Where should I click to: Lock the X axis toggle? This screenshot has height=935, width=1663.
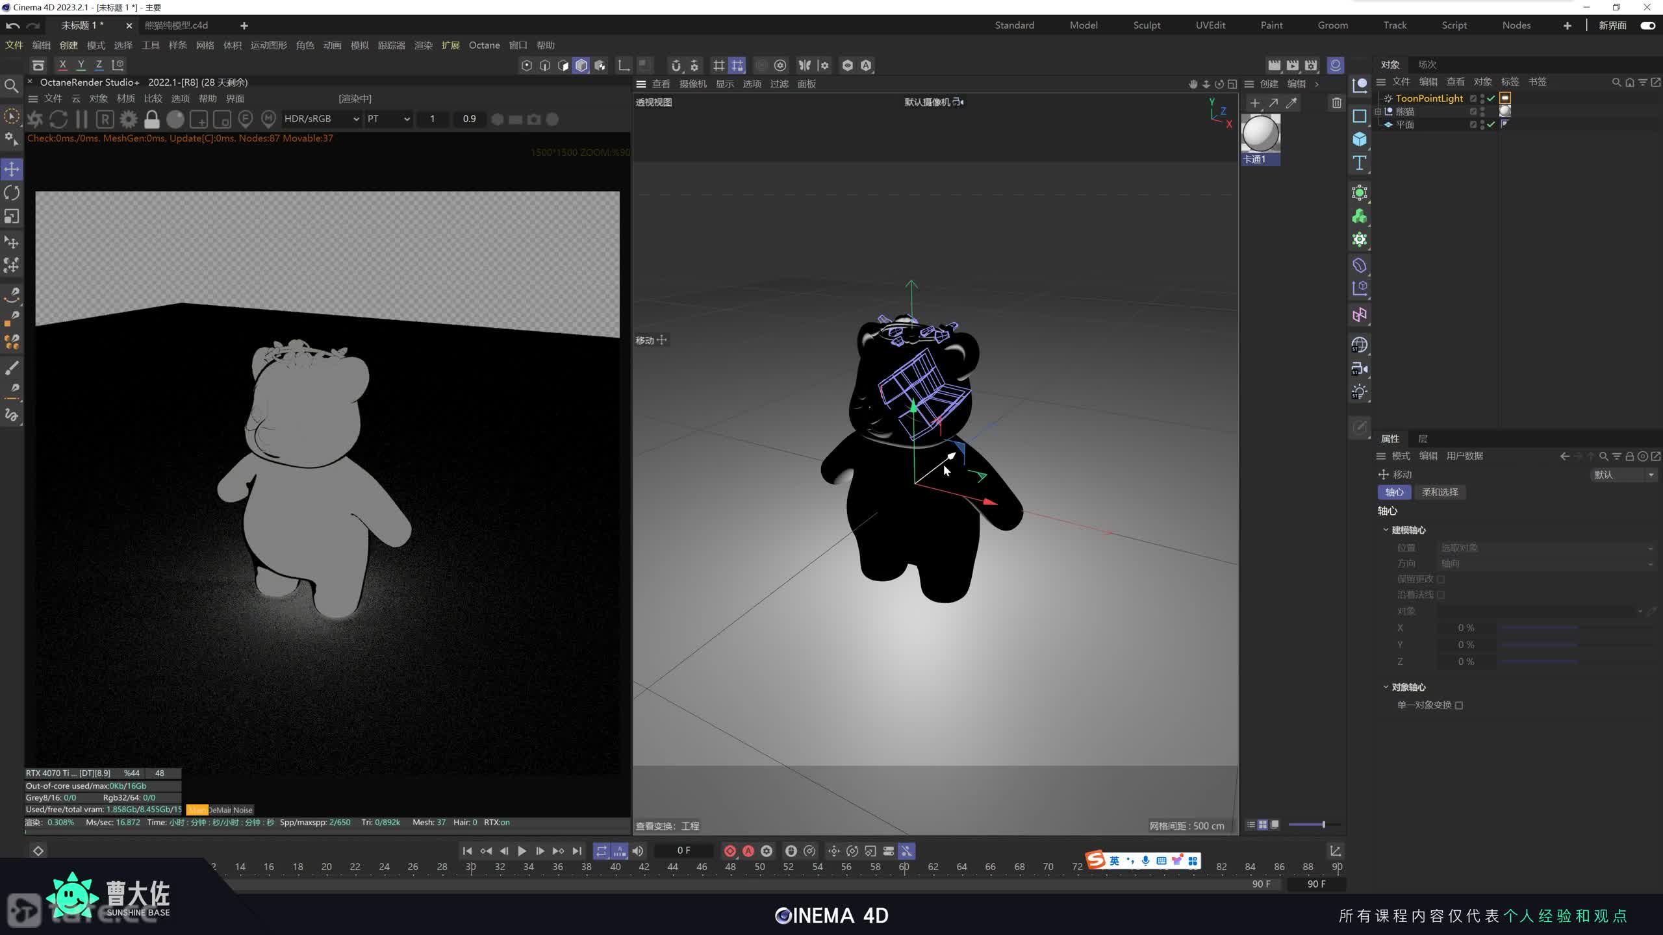[x=62, y=65]
